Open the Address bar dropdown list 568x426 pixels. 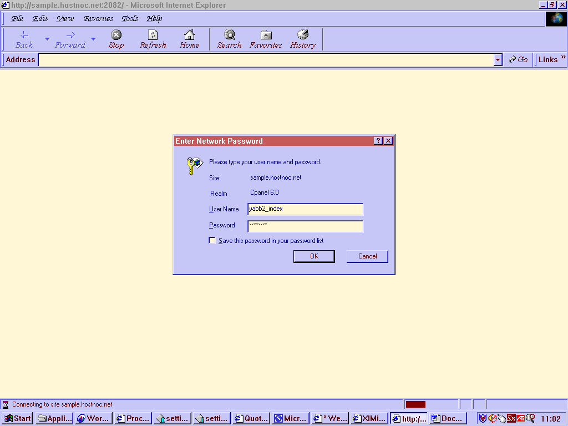pyautogui.click(x=498, y=60)
